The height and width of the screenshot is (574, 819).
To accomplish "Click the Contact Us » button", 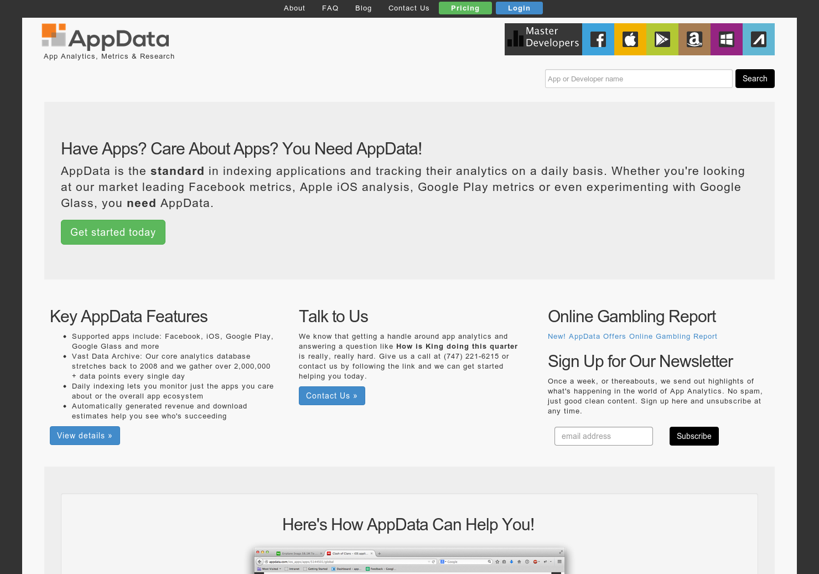I will 331,395.
